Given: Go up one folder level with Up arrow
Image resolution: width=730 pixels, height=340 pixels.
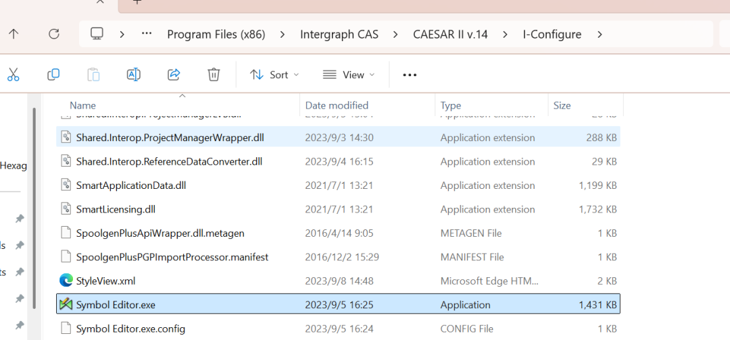Looking at the screenshot, I should click(14, 34).
